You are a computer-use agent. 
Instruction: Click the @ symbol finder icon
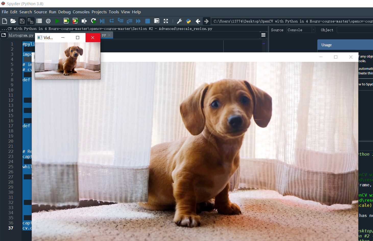pyautogui.click(x=48, y=21)
